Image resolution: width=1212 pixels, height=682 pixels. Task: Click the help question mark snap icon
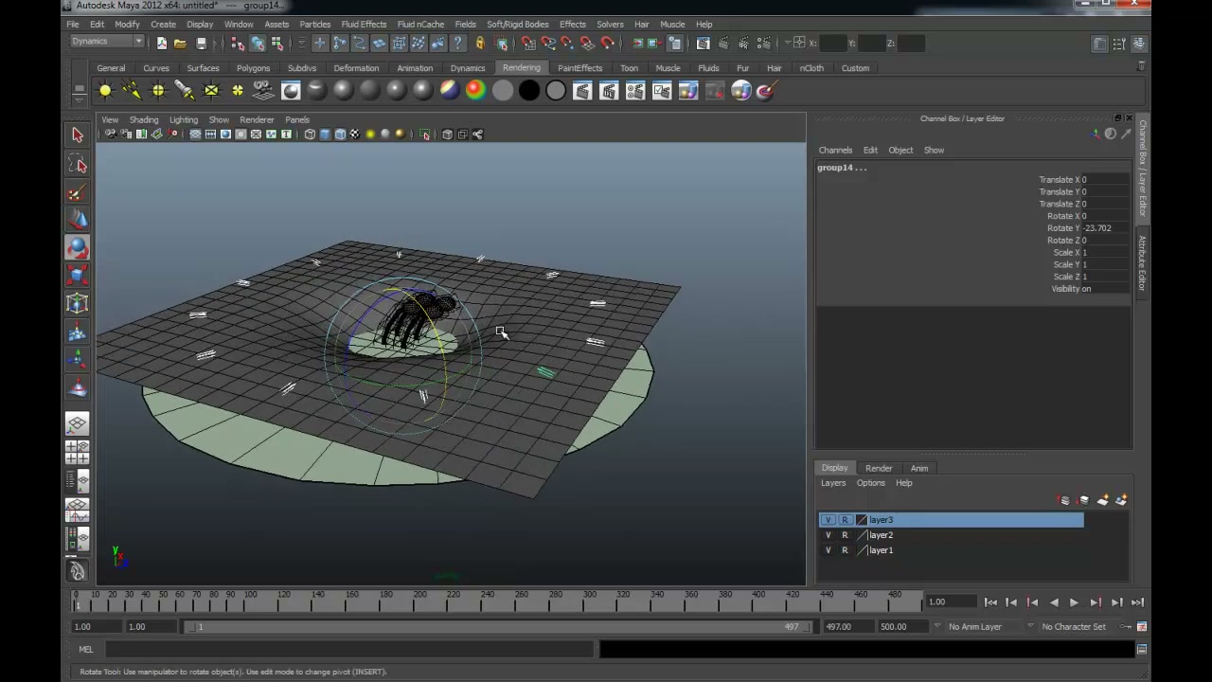(x=458, y=43)
